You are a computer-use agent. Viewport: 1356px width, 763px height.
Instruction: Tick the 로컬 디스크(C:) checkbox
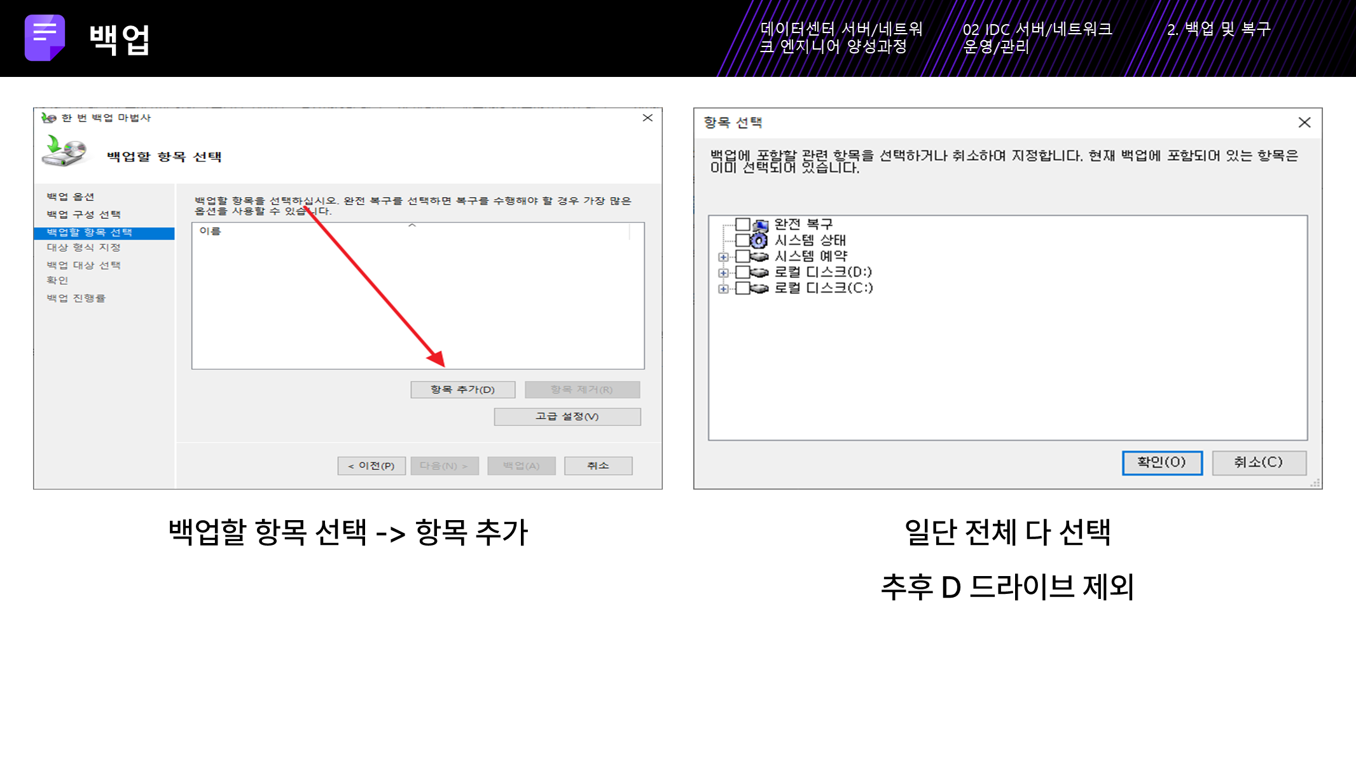click(x=742, y=288)
